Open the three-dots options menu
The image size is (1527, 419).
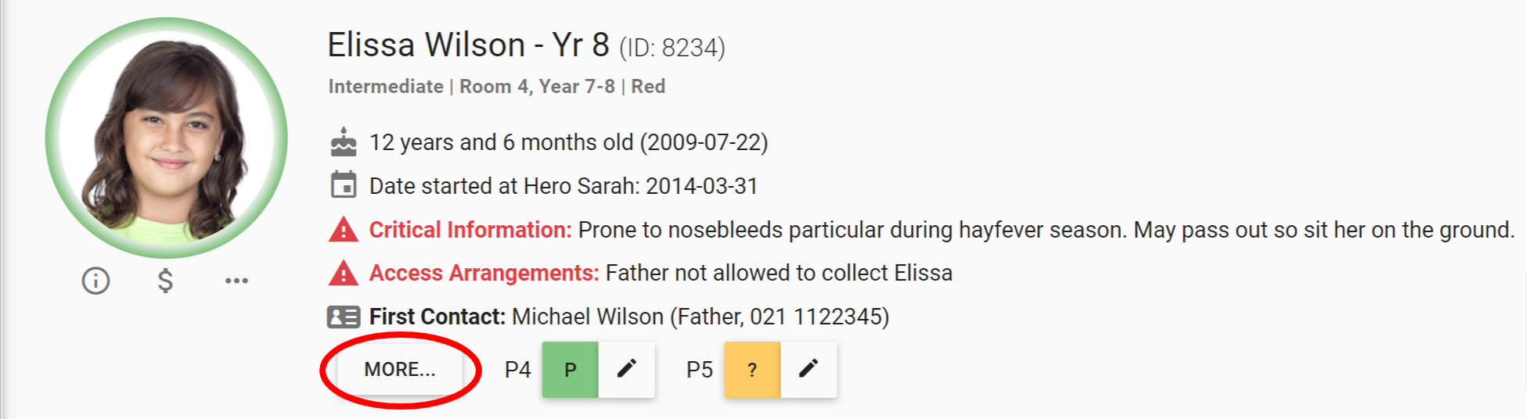pyautogui.click(x=236, y=281)
